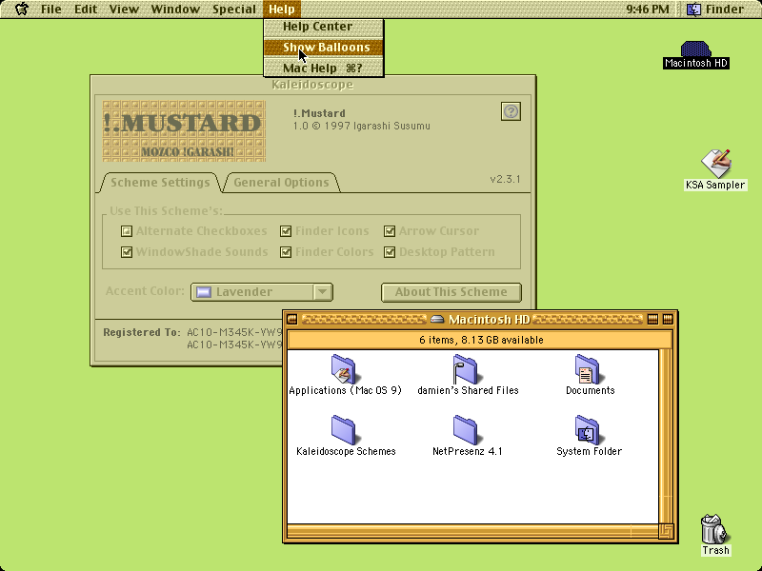Click the 'Registered To:' label
Screen dimensions: 762x571
(x=141, y=332)
